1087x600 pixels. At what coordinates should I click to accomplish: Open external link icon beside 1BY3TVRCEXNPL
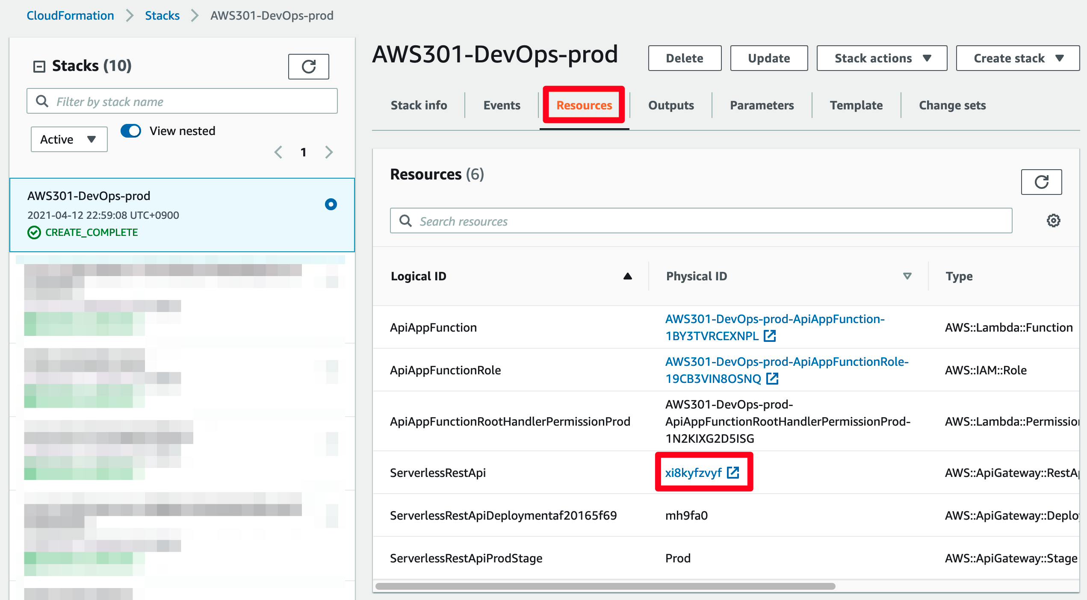(x=770, y=335)
